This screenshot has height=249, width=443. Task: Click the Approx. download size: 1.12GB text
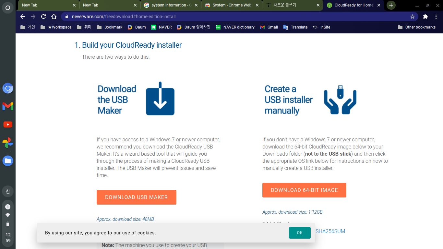(293, 212)
